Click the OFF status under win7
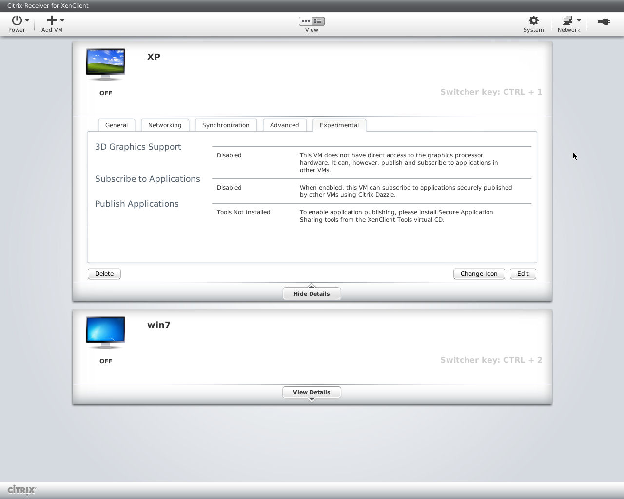This screenshot has width=624, height=499. pos(106,361)
